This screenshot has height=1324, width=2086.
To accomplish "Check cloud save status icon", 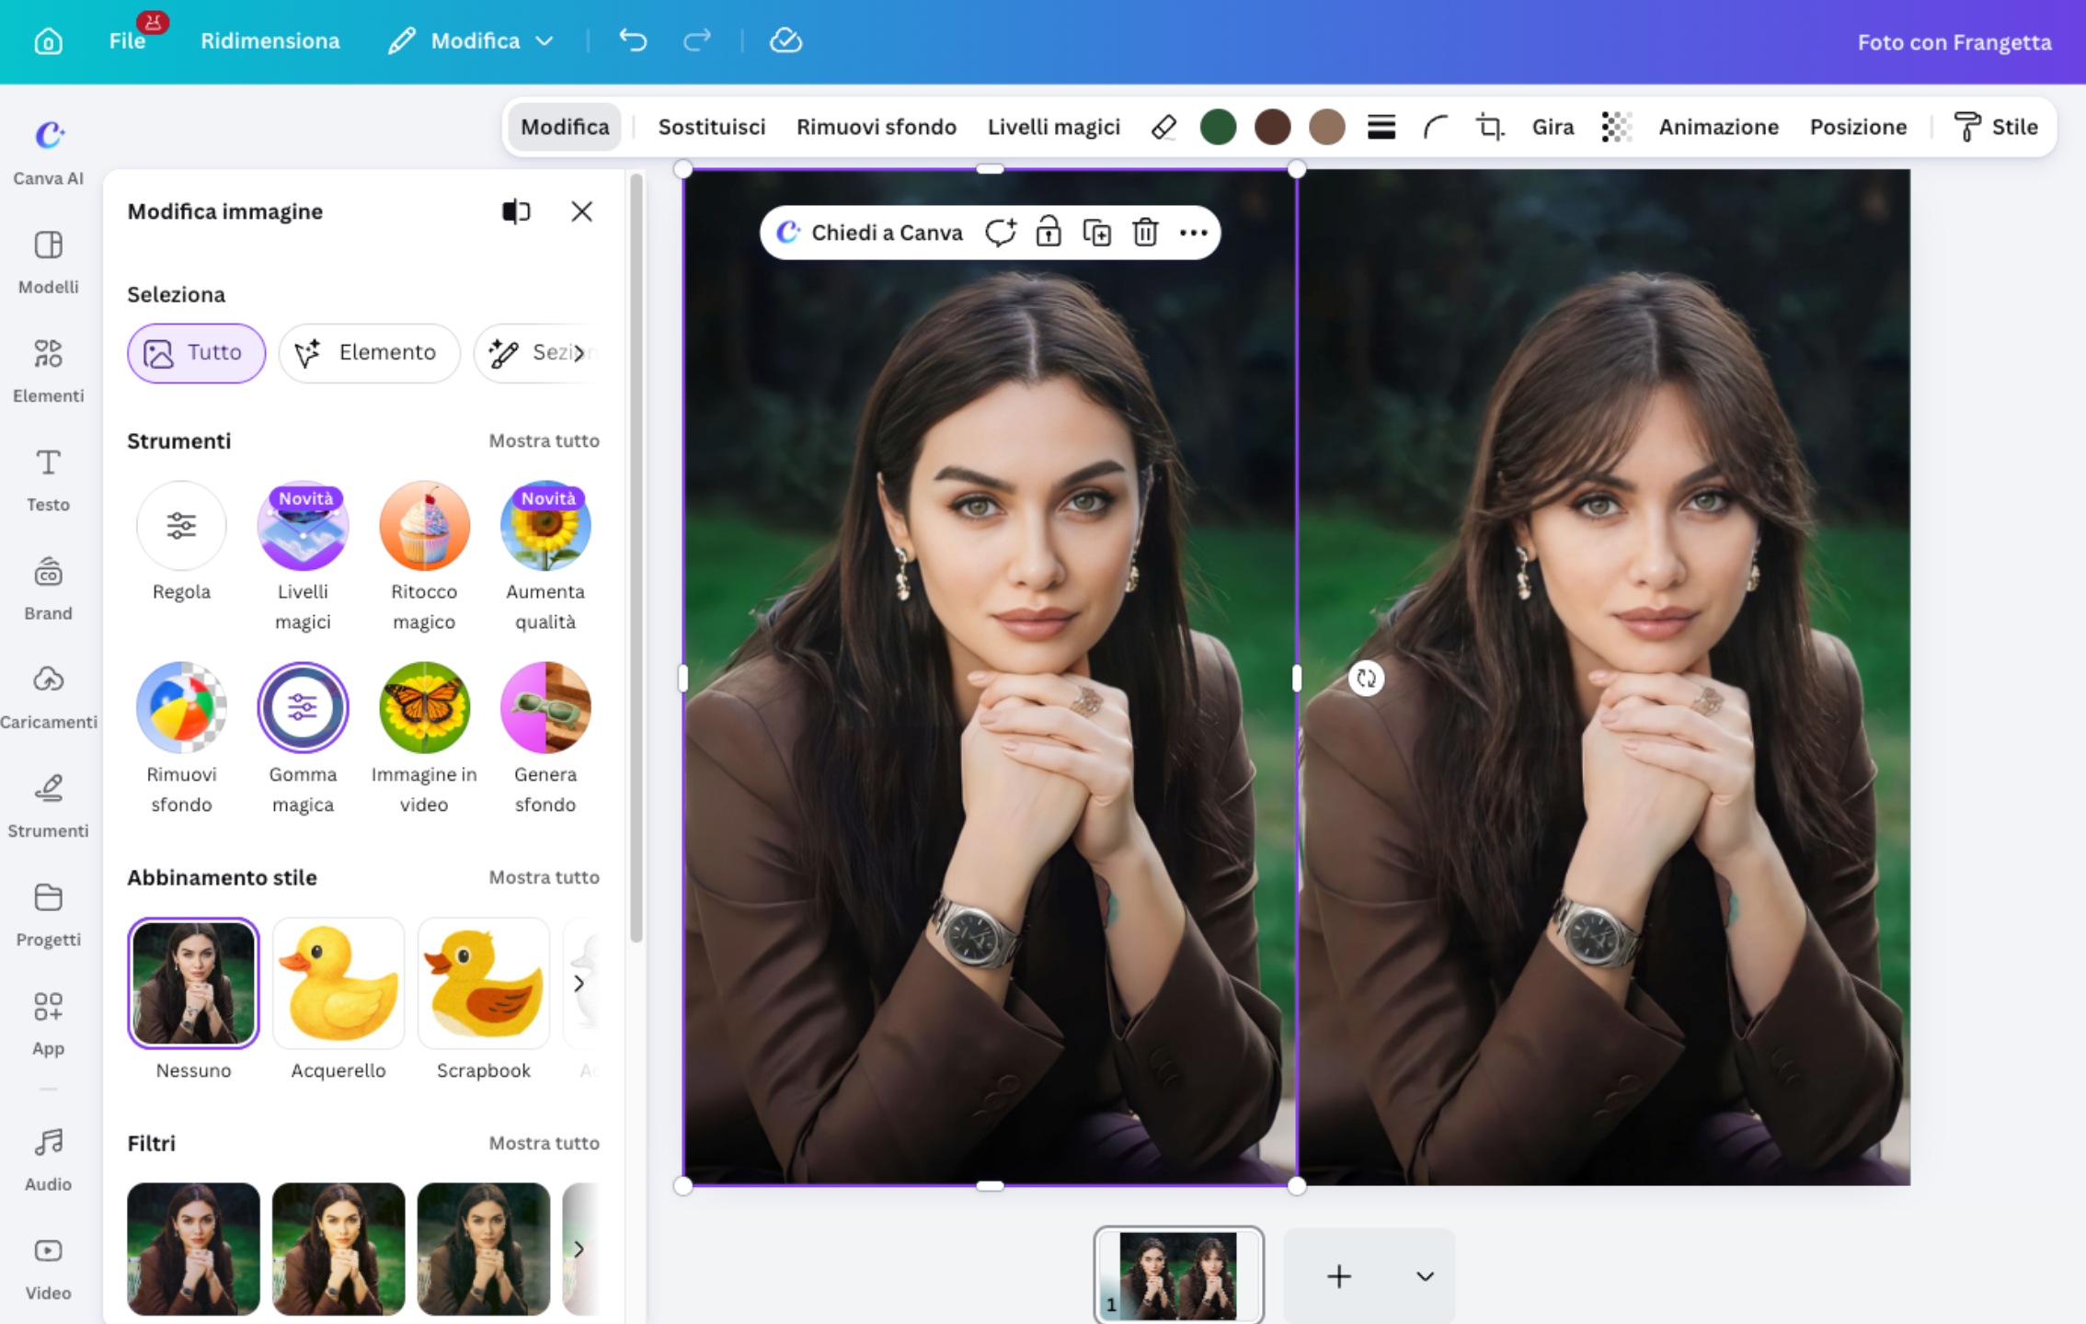I will point(785,40).
